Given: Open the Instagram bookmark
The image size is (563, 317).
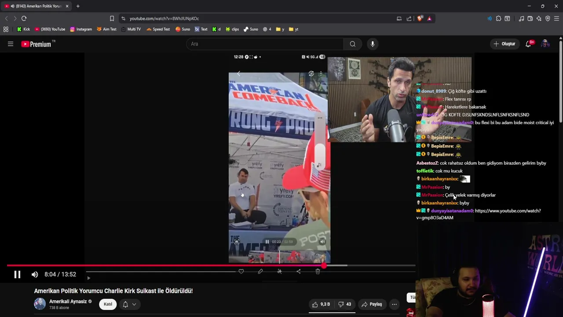Looking at the screenshot, I should [81, 29].
